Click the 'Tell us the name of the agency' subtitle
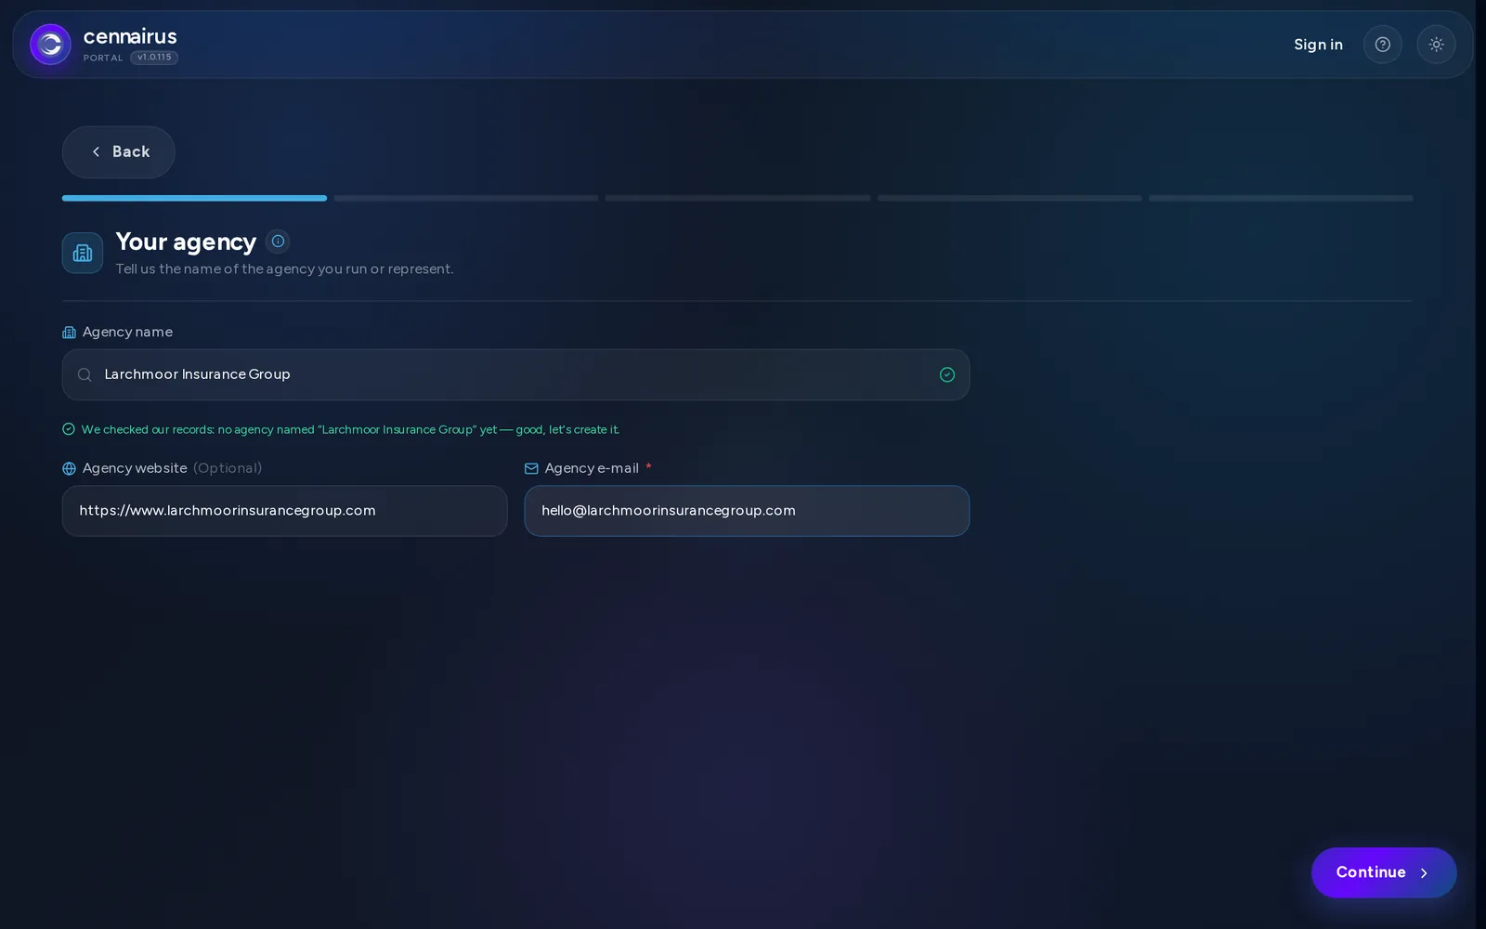The height and width of the screenshot is (929, 1486). coord(284,269)
